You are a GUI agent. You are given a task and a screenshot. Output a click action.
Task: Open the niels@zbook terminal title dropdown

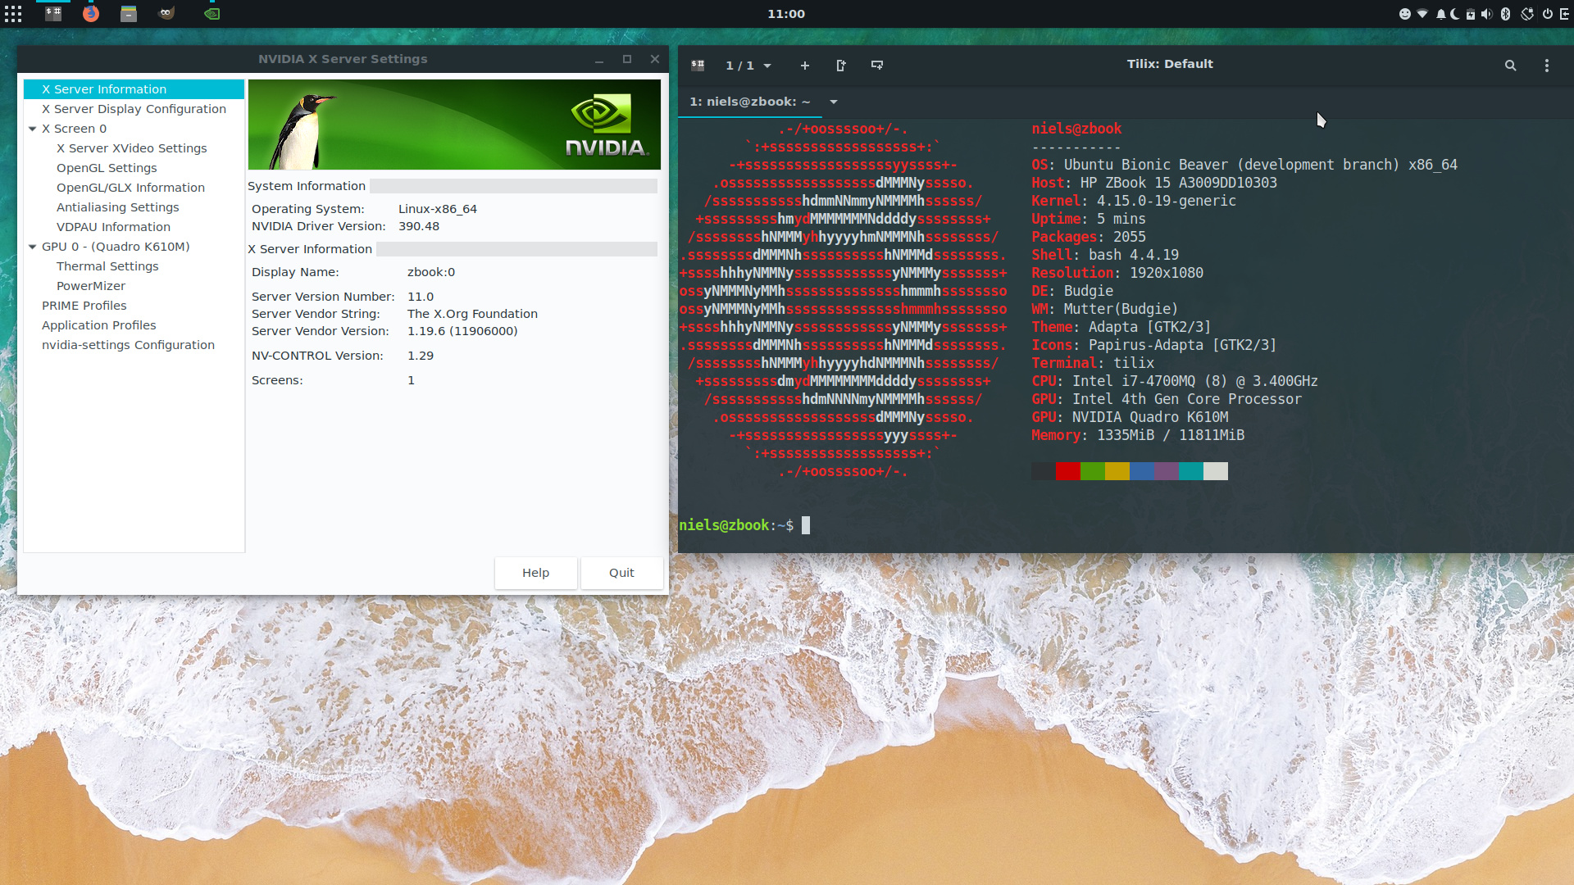coord(833,102)
